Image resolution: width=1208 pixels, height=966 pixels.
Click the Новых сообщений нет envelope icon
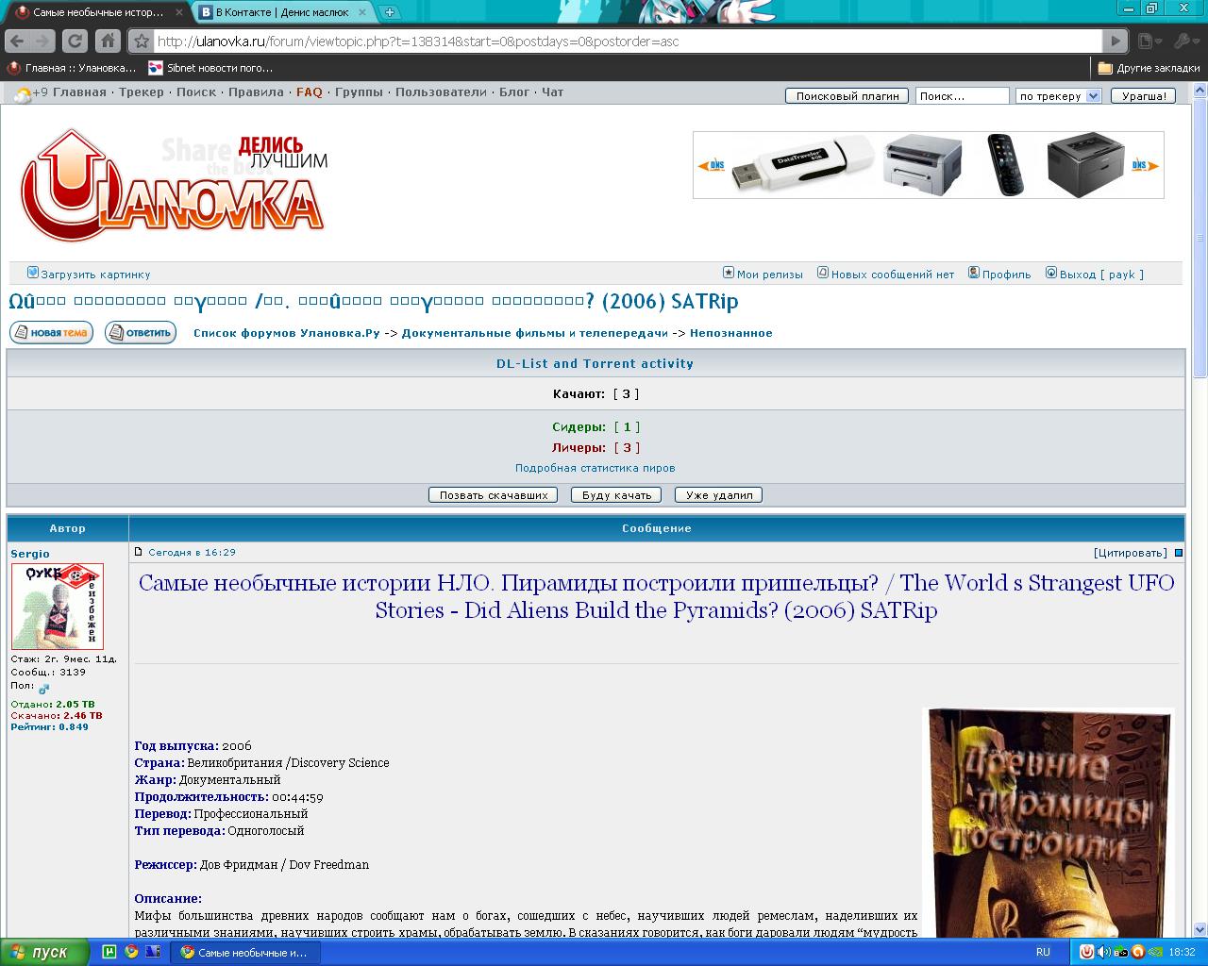(x=822, y=273)
